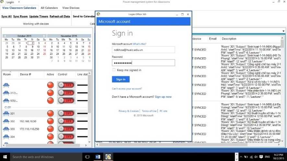
Task: Click the Login Office 365 window icon
Action: coord(98,14)
